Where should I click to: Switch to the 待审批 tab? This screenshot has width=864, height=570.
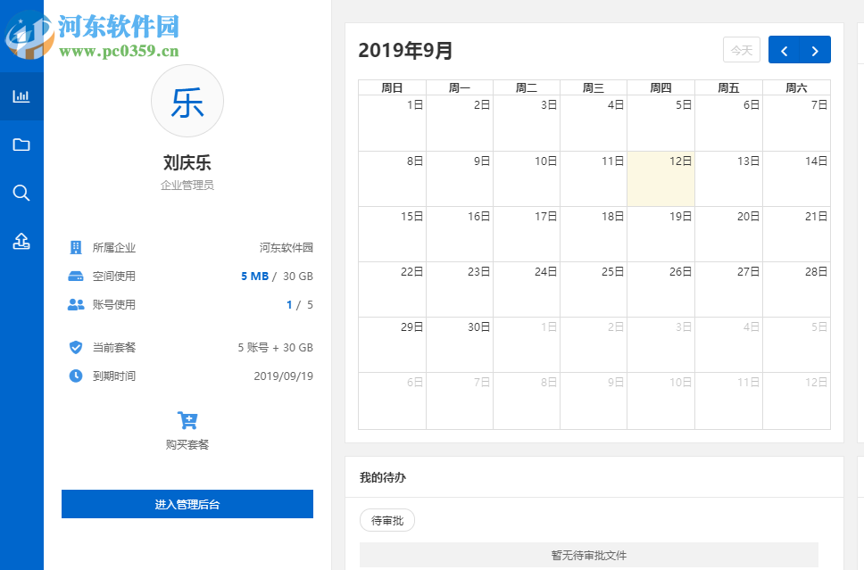[x=386, y=520]
